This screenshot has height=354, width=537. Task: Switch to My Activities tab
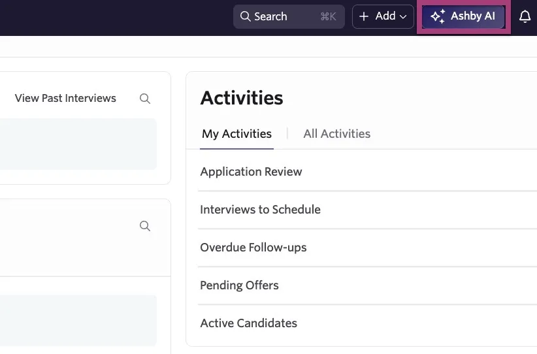tap(236, 134)
